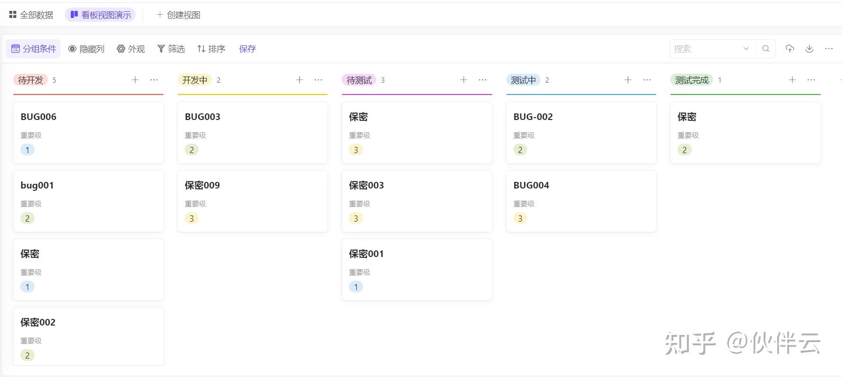Open the BUG003 card
This screenshot has height=377, width=842.
tap(252, 132)
